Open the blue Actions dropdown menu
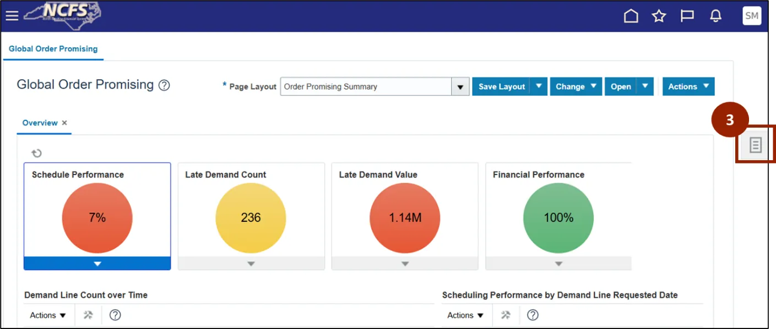 click(688, 86)
